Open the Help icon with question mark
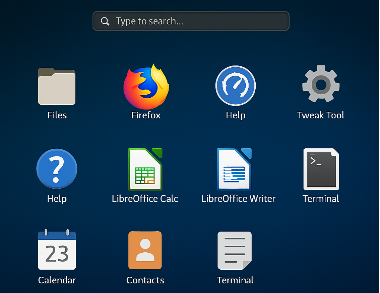The width and height of the screenshot is (380, 293). pyautogui.click(x=57, y=169)
